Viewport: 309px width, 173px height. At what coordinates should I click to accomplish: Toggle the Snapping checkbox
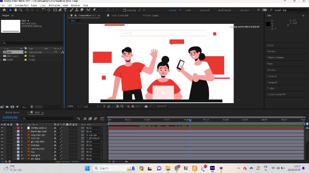click(x=124, y=10)
